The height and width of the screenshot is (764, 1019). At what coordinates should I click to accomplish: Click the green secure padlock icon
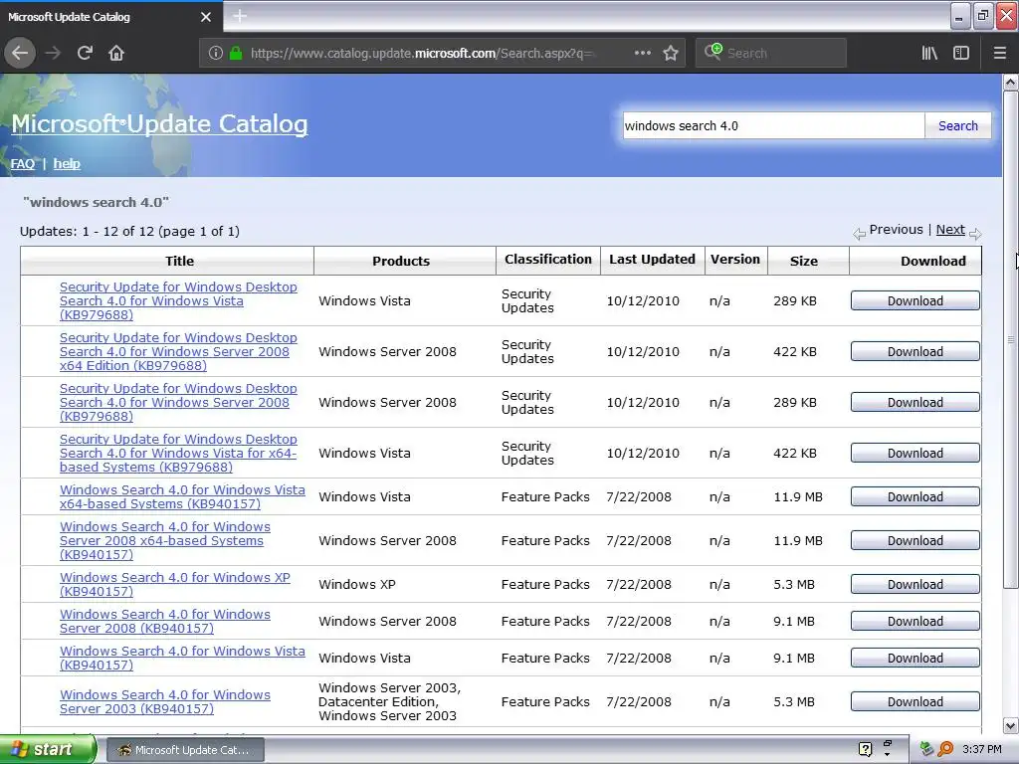236,54
